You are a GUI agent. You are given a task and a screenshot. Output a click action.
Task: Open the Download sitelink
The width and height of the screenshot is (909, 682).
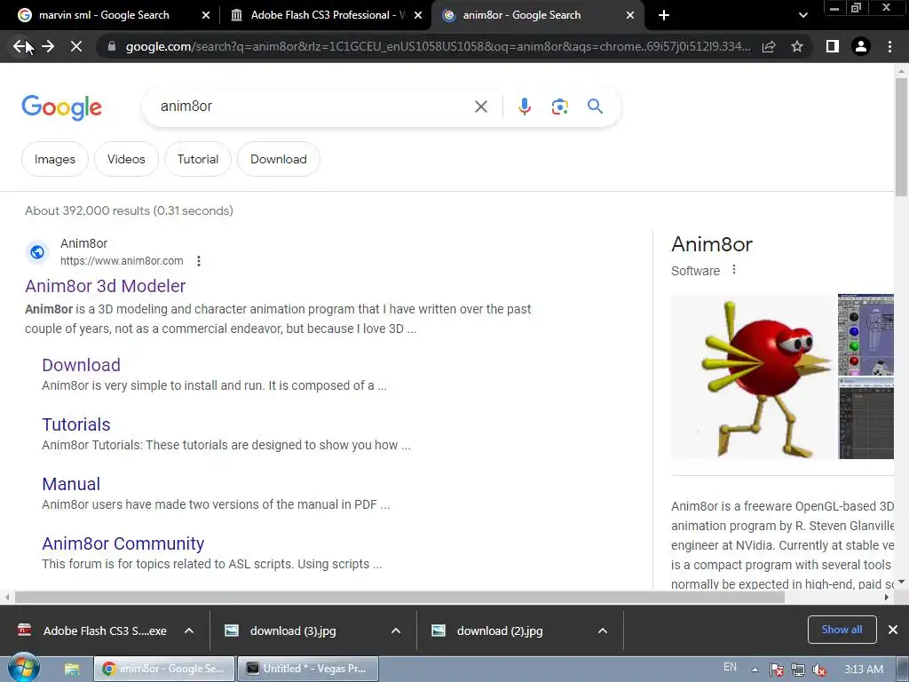(x=81, y=365)
